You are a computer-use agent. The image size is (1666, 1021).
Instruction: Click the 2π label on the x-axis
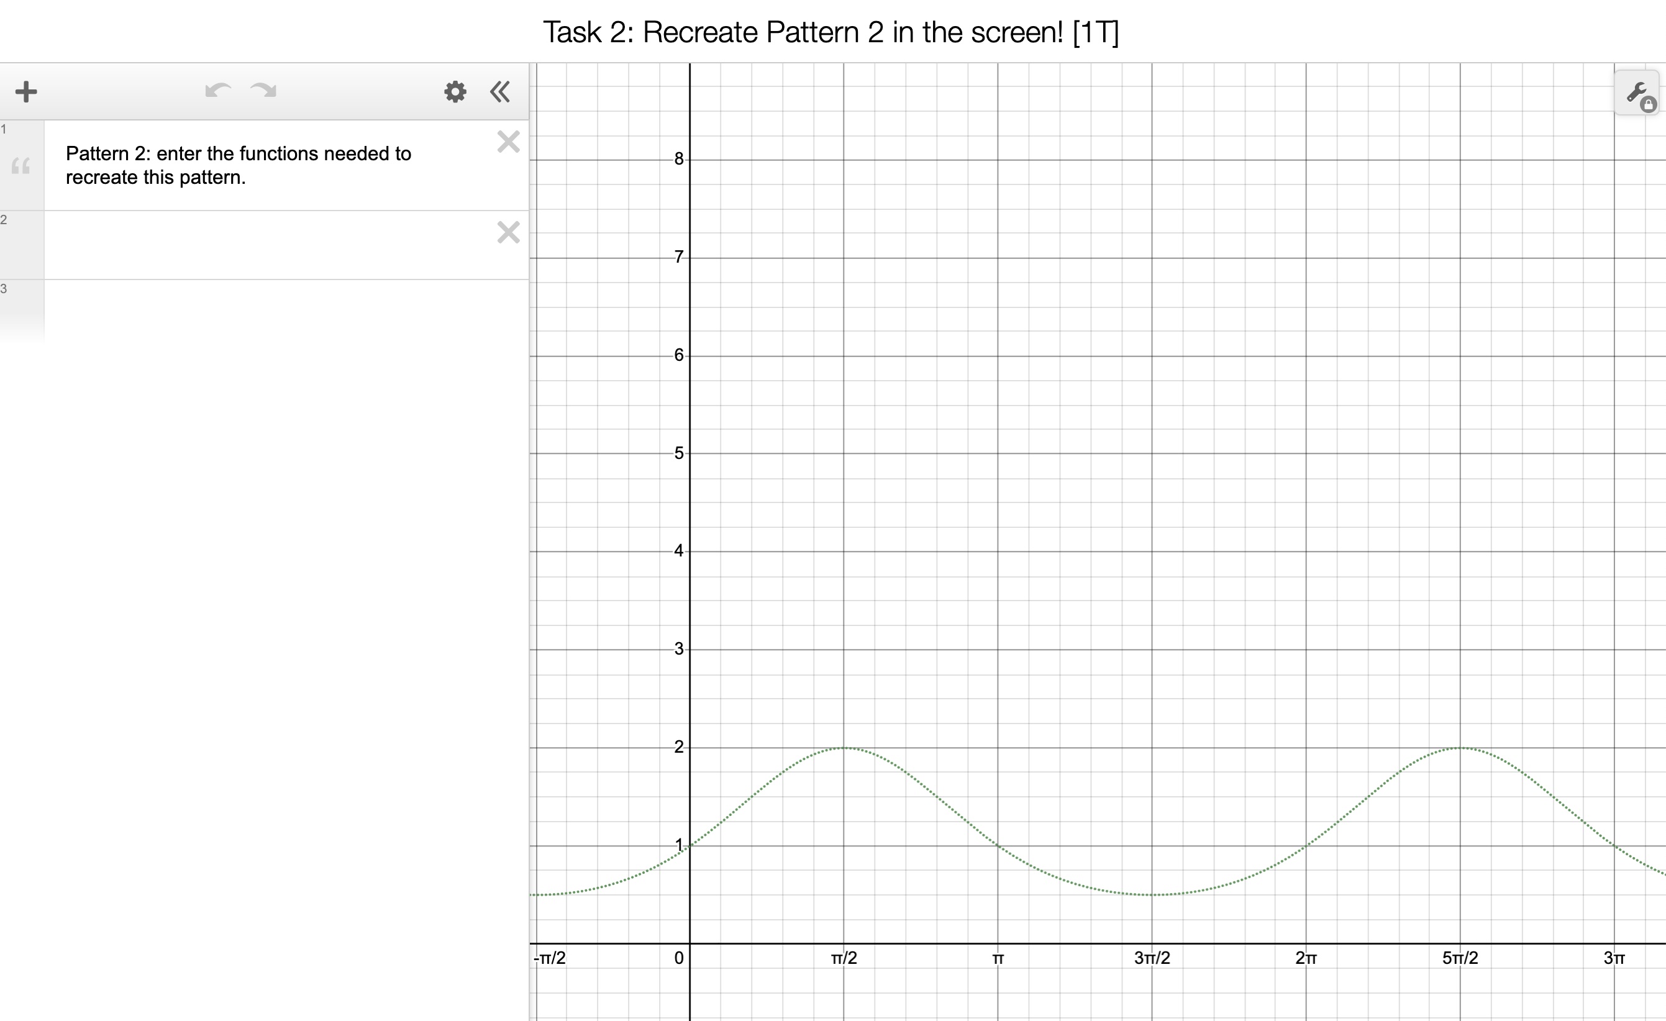click(1306, 958)
